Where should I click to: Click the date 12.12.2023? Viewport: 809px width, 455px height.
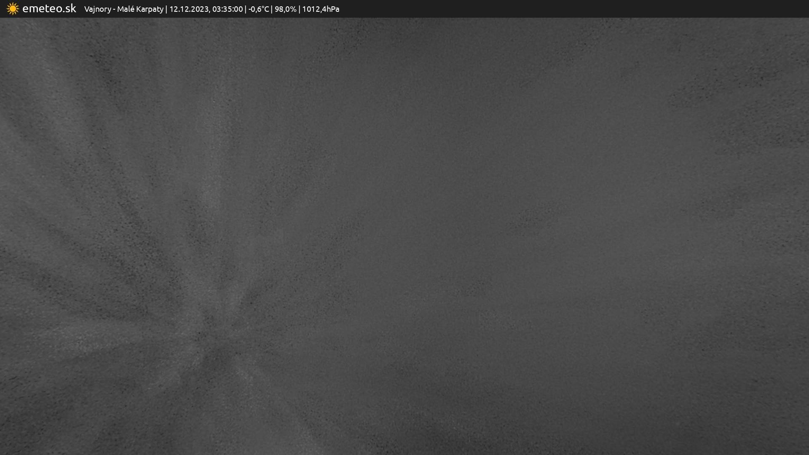click(189, 9)
